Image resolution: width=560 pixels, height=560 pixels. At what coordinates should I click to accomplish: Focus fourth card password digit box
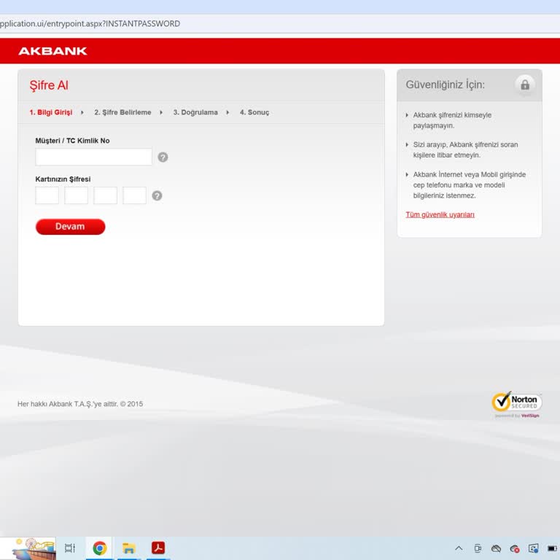134,195
